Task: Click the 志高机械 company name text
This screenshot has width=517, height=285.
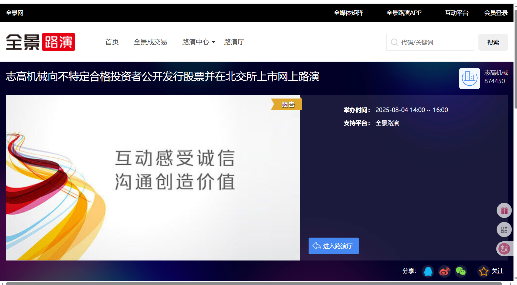Action: tap(496, 73)
